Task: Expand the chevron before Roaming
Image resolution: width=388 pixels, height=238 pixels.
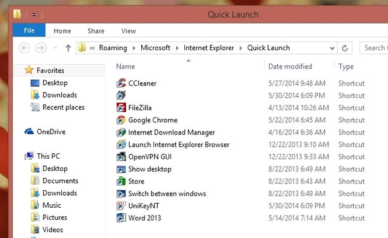Action: 92,48
